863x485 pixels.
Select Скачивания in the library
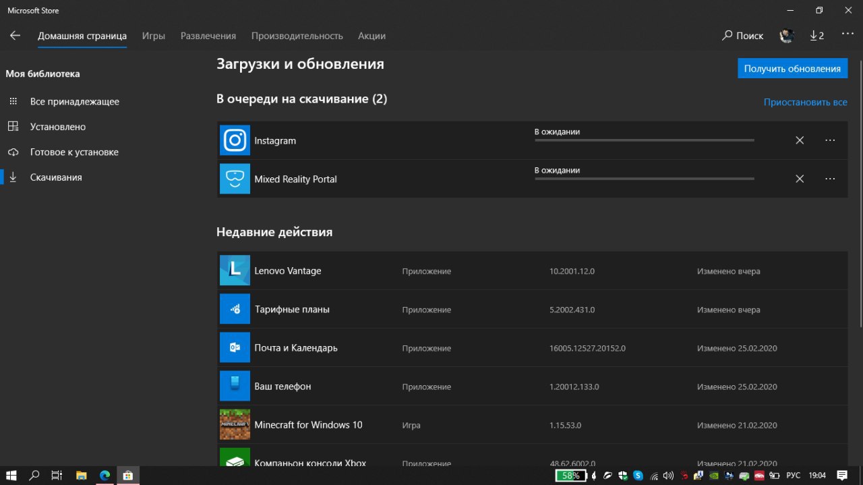(x=56, y=177)
